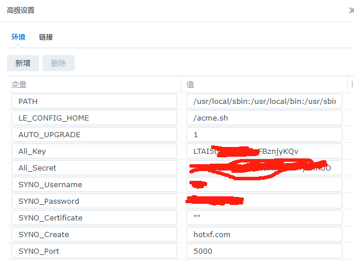Focus the SYNO_Password value field
The height and width of the screenshot is (279, 354).
tap(264, 201)
